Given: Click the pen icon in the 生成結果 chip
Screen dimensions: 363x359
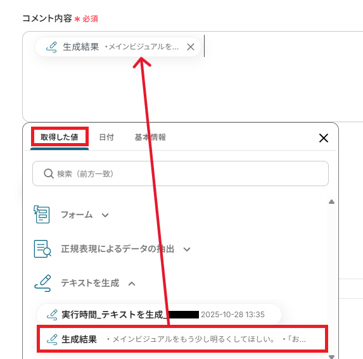Looking at the screenshot, I should tap(51, 47).
